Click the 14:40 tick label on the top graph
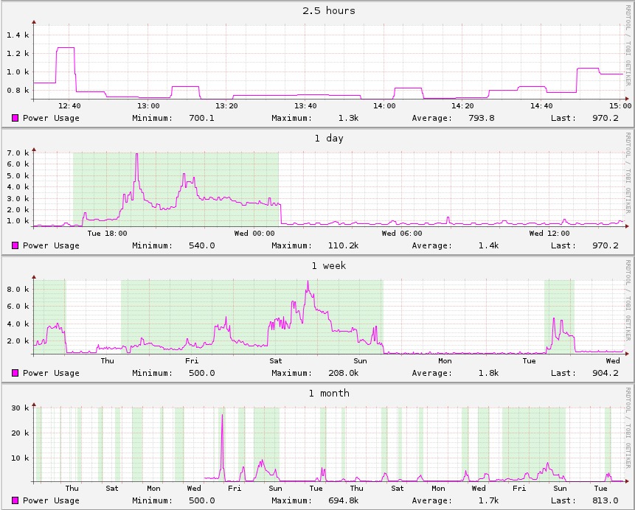 [x=541, y=106]
